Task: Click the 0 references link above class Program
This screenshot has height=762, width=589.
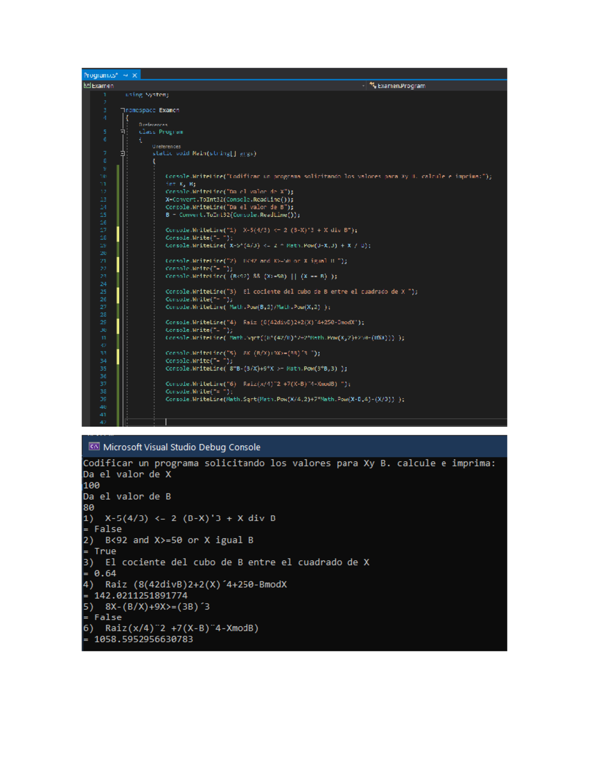Action: pos(153,125)
